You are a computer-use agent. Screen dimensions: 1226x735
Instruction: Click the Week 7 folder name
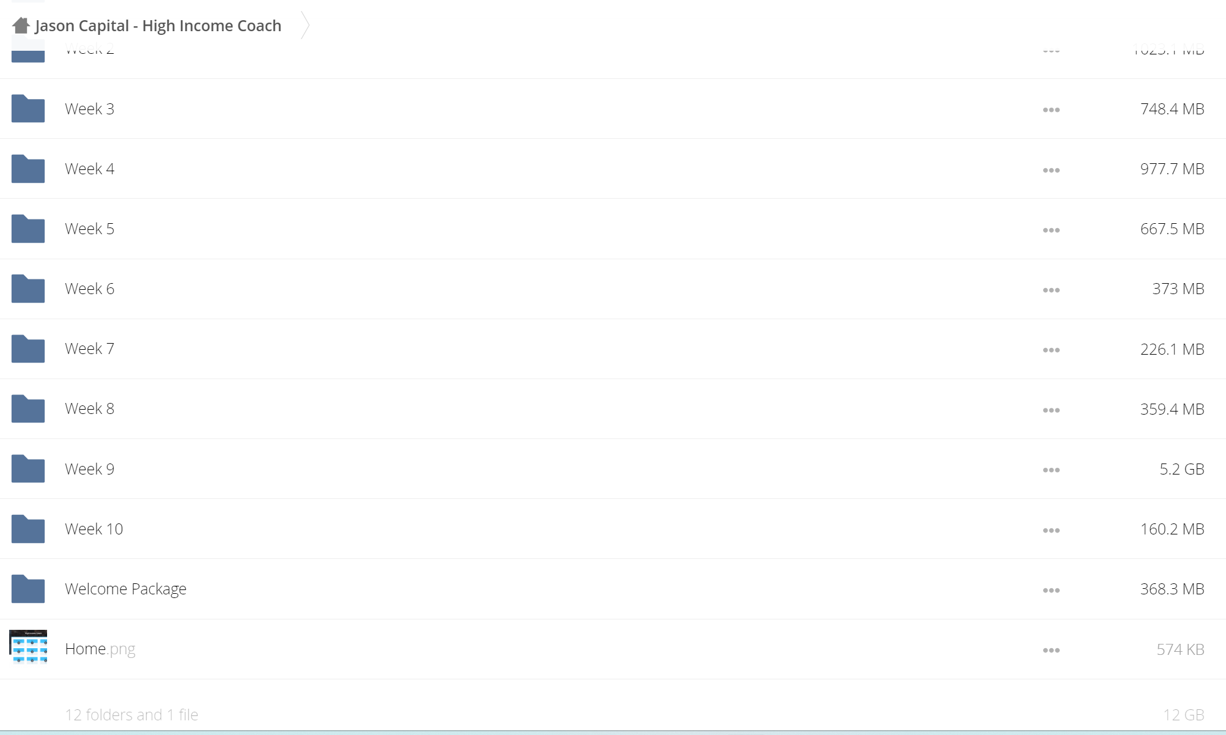(89, 349)
